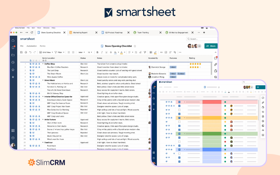Open the Browse folder icon in main sidebar

pos(13,55)
